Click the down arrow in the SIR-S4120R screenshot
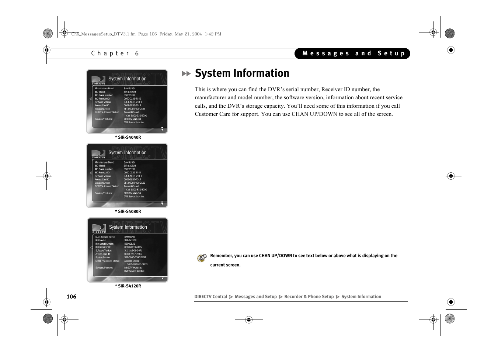This screenshot has height=352, width=498. click(163, 278)
